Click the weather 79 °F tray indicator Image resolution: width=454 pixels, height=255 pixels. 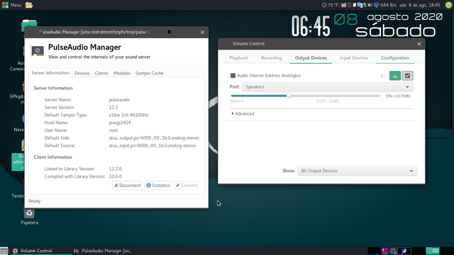pos(330,5)
